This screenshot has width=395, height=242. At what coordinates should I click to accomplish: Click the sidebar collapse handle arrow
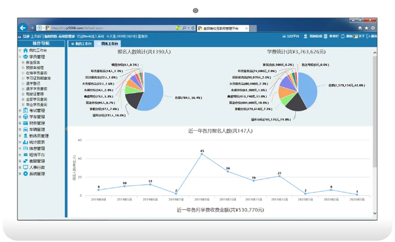pyautogui.click(x=67, y=129)
